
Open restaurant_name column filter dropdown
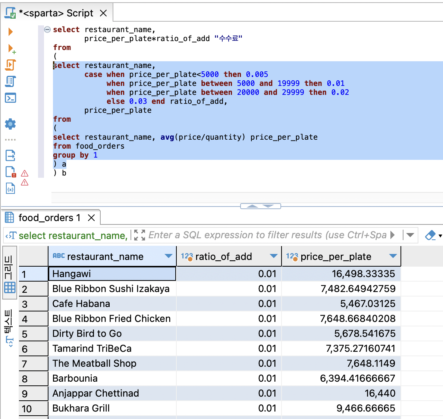[169, 256]
